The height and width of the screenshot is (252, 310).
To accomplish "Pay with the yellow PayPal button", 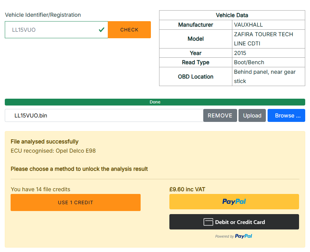I will tap(234, 201).
